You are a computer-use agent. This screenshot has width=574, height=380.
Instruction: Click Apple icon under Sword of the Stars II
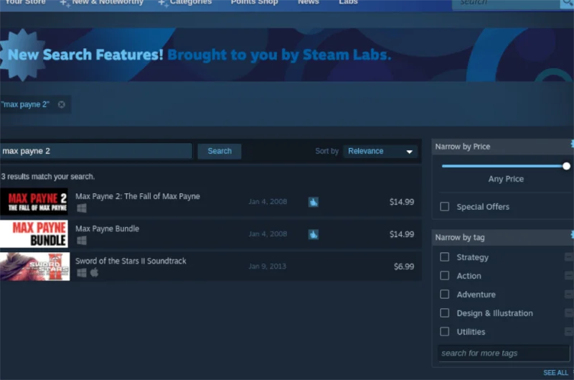point(95,272)
